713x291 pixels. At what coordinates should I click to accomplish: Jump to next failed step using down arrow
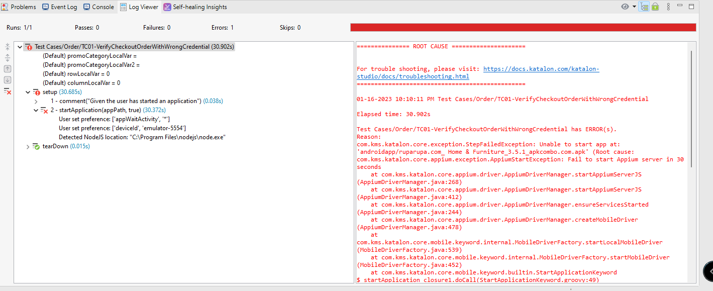click(7, 79)
